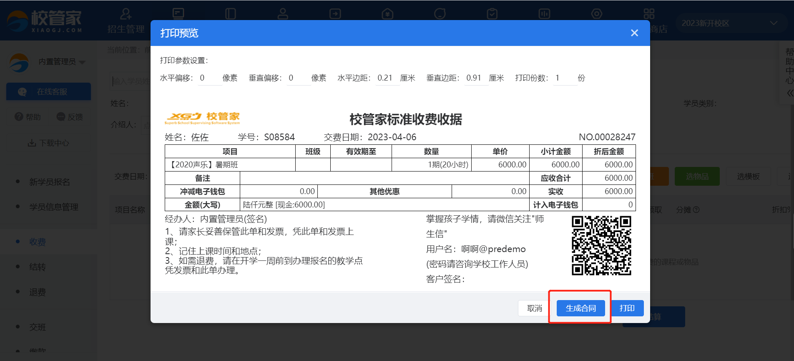Select 新学员报名 in the sidebar

pos(49,182)
